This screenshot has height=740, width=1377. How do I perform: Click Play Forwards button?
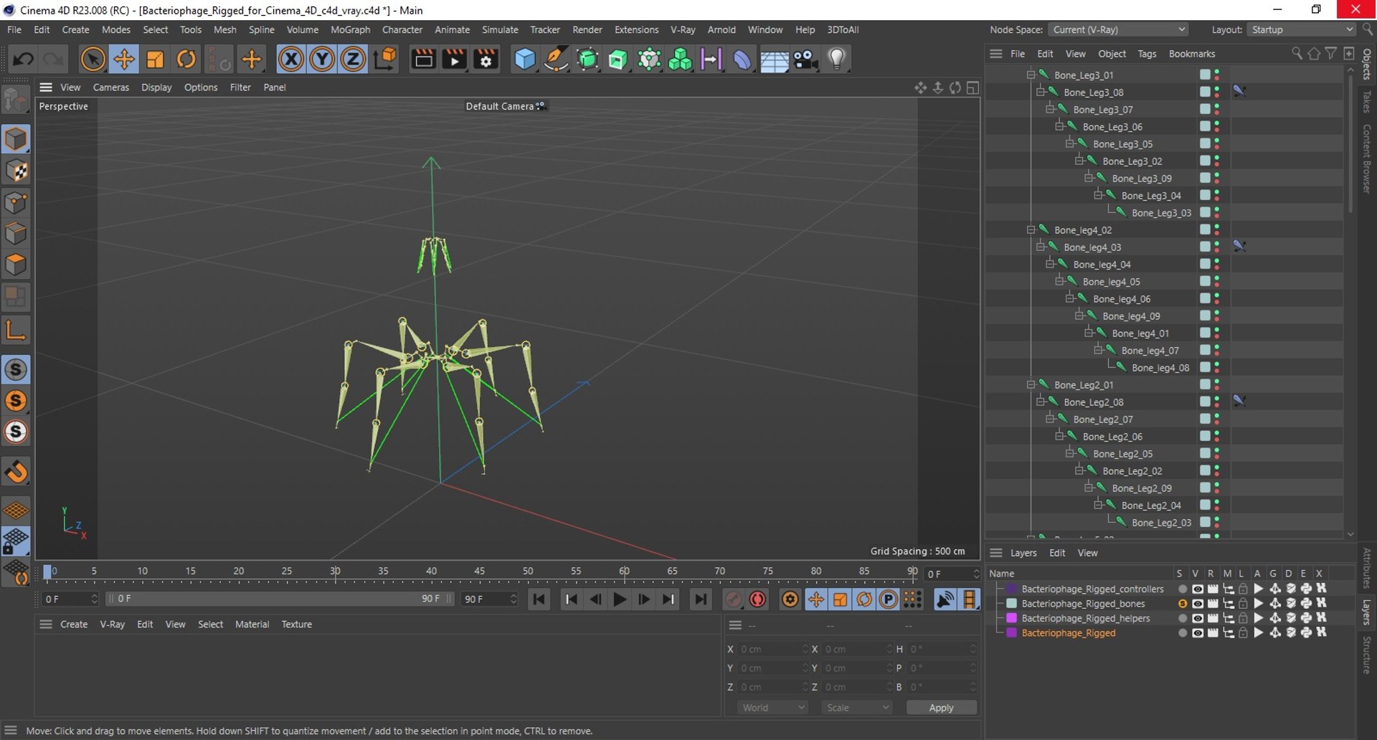[x=620, y=599]
